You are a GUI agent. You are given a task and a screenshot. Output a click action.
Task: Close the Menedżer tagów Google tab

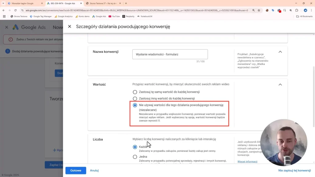tap(42, 3)
